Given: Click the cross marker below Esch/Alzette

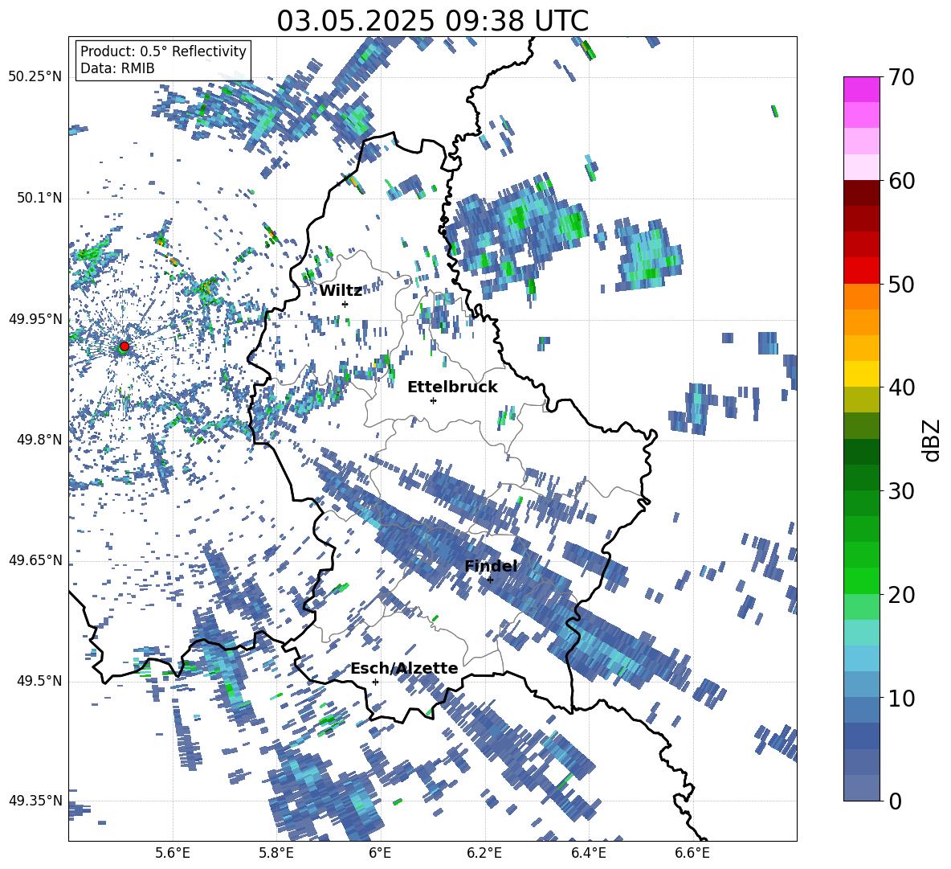Looking at the screenshot, I should tap(375, 682).
